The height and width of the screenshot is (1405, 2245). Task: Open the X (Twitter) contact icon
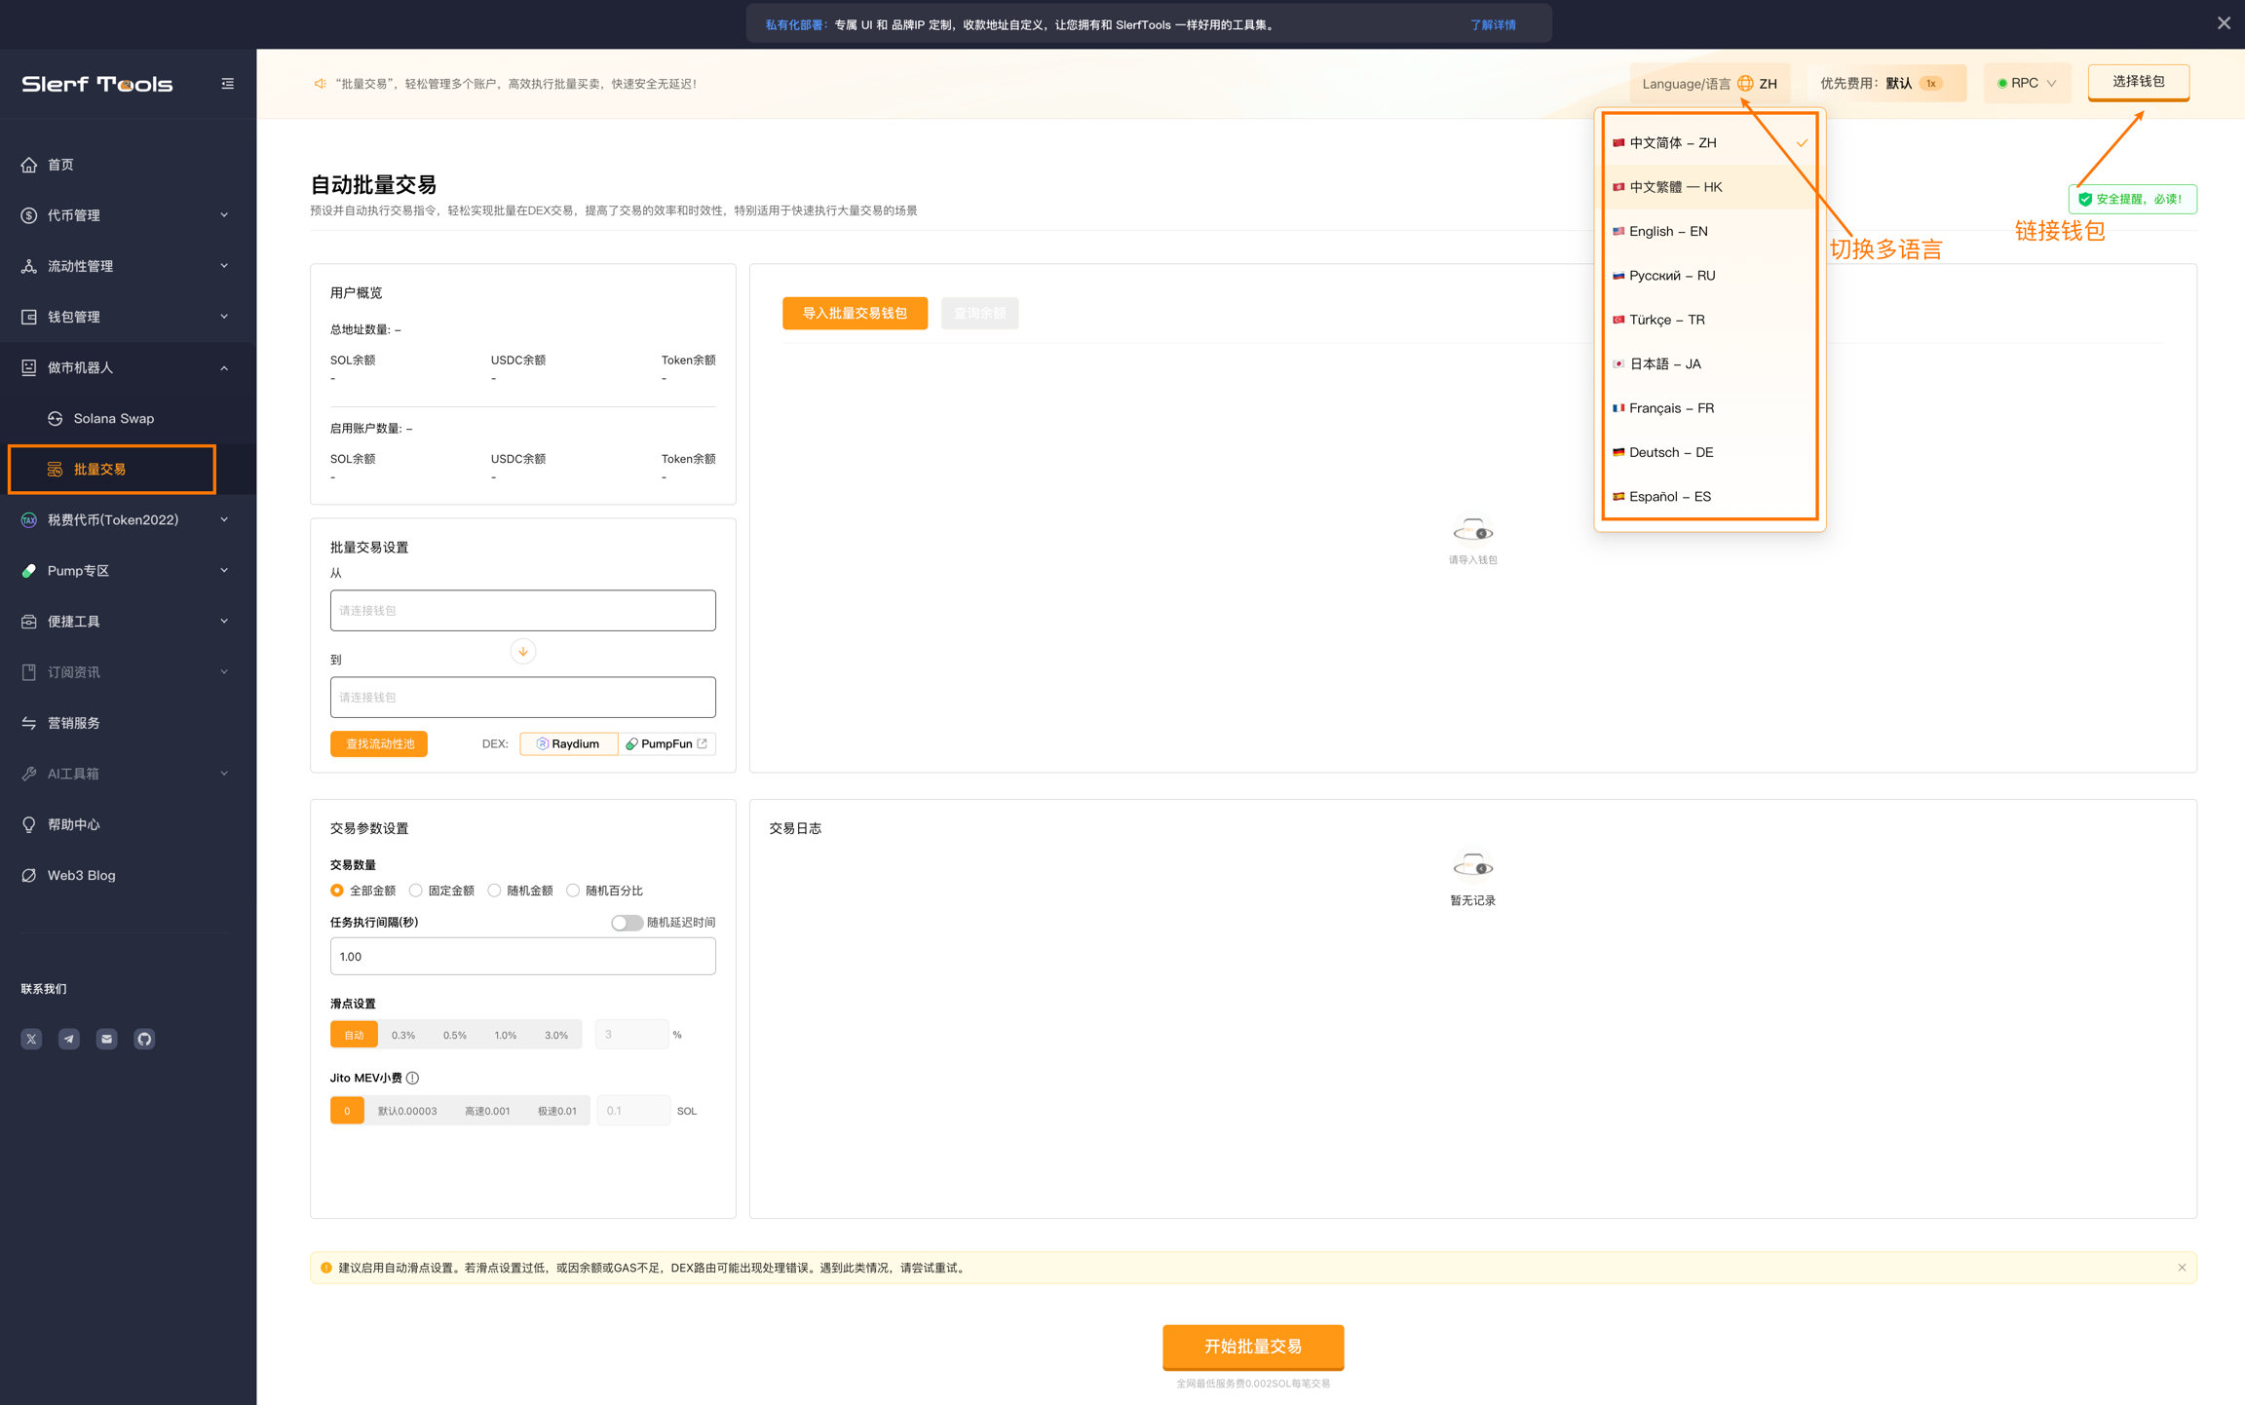31,1039
